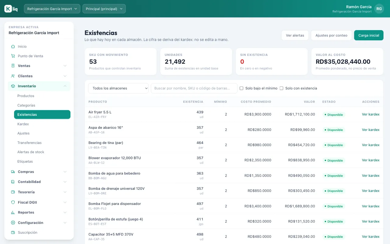Enable Solo bajo el mínimo checkbox
Image resolution: width=390 pixels, height=244 pixels.
pos(242,88)
